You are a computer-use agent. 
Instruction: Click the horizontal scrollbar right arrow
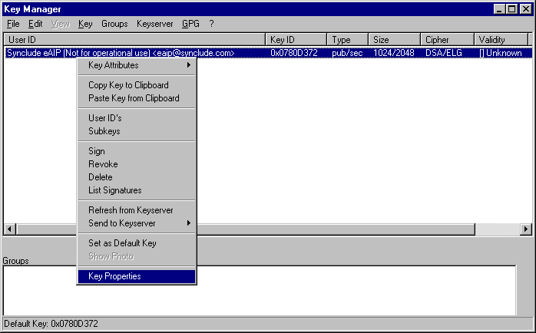(526, 229)
